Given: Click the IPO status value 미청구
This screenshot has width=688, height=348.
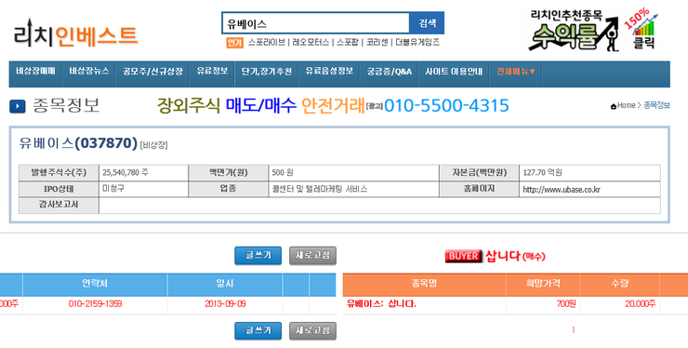Looking at the screenshot, I should 113,189.
